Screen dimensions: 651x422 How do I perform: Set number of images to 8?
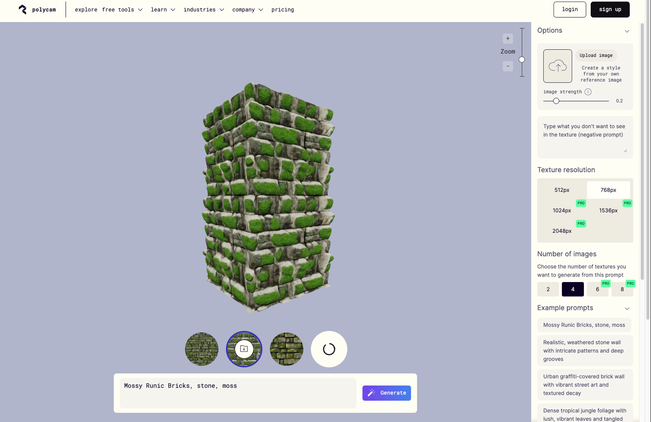[x=622, y=289]
